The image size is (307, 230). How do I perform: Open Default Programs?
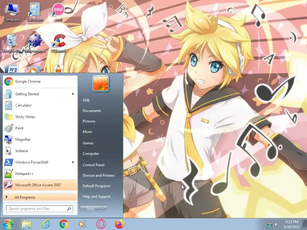pyautogui.click(x=96, y=186)
